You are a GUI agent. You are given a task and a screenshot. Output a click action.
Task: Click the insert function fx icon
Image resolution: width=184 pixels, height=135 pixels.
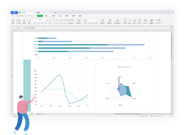click(33, 28)
